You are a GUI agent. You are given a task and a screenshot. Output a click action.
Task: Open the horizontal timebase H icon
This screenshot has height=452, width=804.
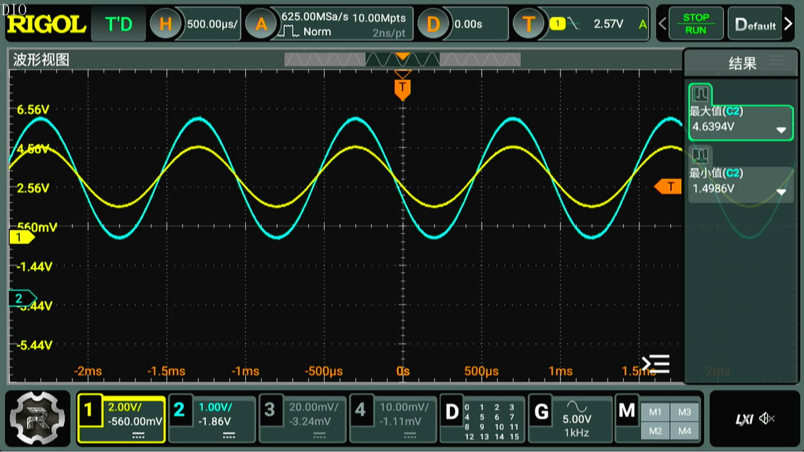pos(165,24)
